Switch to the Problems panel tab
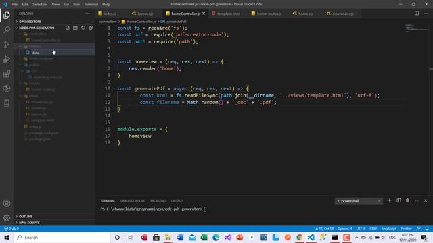Screen dimensions: 433x243 158,201
